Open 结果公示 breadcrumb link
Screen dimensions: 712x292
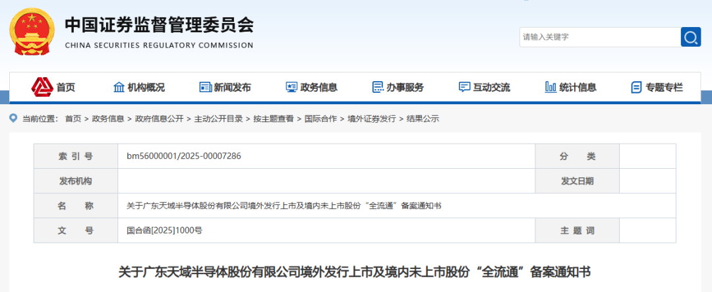click(423, 119)
